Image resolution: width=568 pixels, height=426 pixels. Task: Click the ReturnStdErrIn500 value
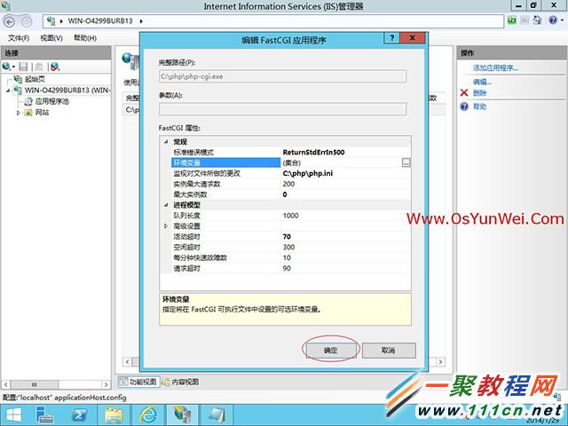coord(313,152)
